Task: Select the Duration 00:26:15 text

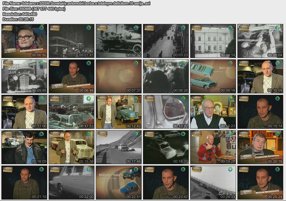Action: (18, 19)
